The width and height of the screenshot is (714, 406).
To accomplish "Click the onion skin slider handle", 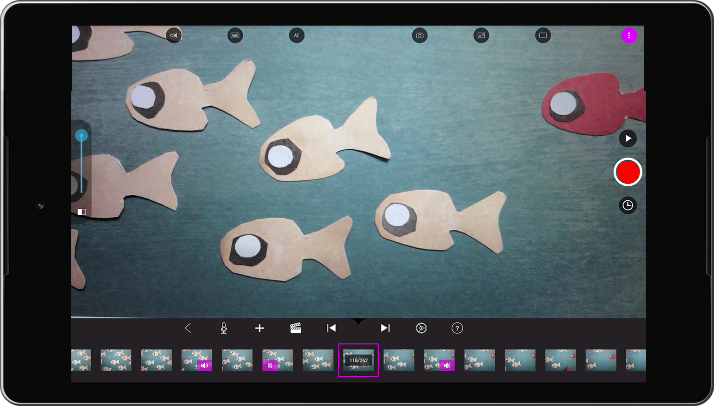I will coord(82,136).
